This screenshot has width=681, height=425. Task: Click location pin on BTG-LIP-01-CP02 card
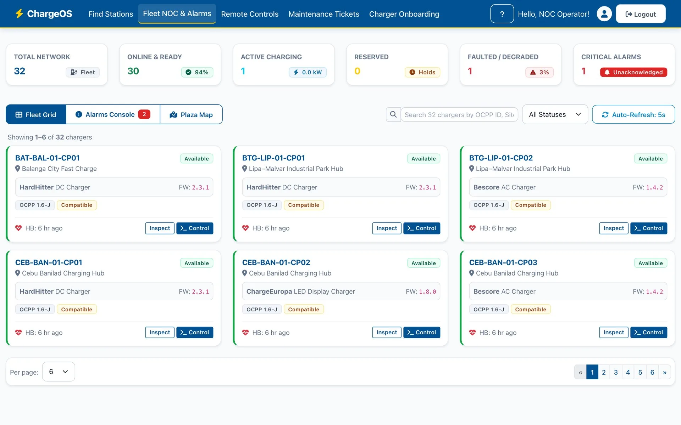(471, 169)
